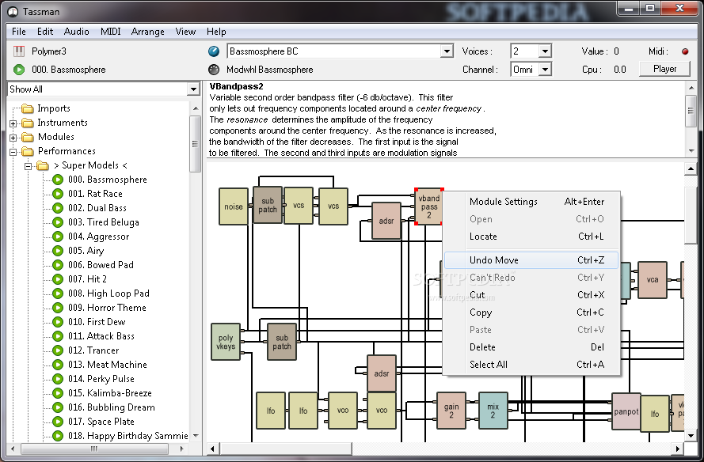Click the red Midi indicator light
This screenshot has width=704, height=462.
(685, 51)
